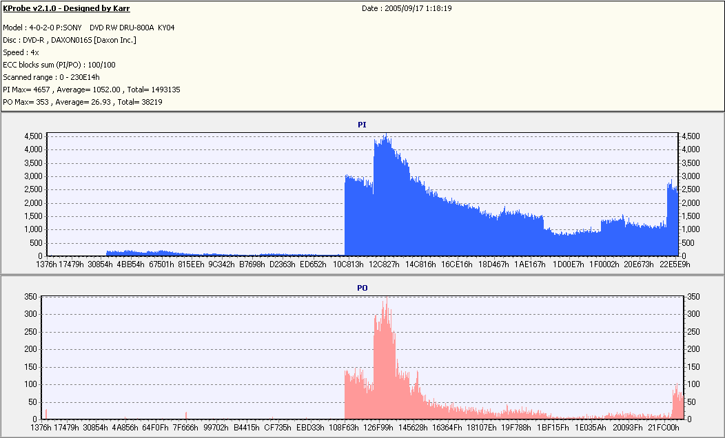Click the 16364Fh axis label
The height and width of the screenshot is (438, 725).
pos(447,428)
